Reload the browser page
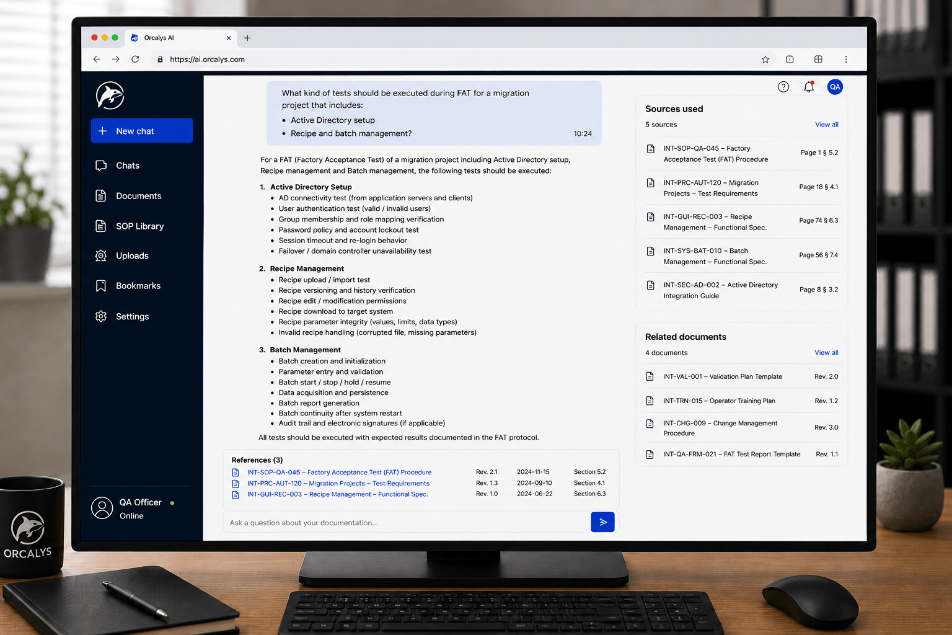Screen dimensions: 952x635 click(x=135, y=60)
